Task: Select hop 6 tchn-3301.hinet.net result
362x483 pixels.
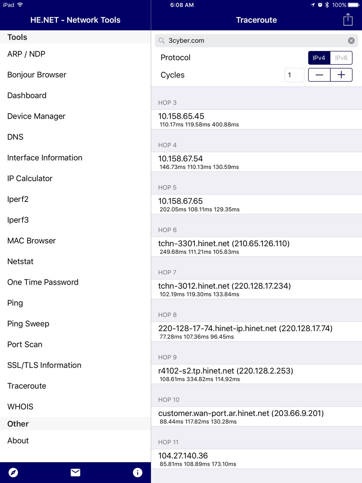Action: coord(256,247)
